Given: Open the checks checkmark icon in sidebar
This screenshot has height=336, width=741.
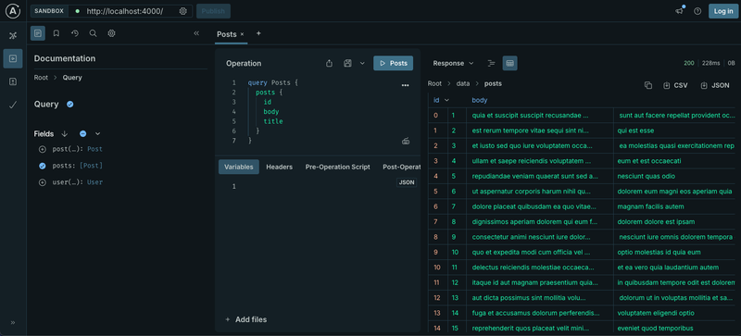Looking at the screenshot, I should [x=13, y=105].
